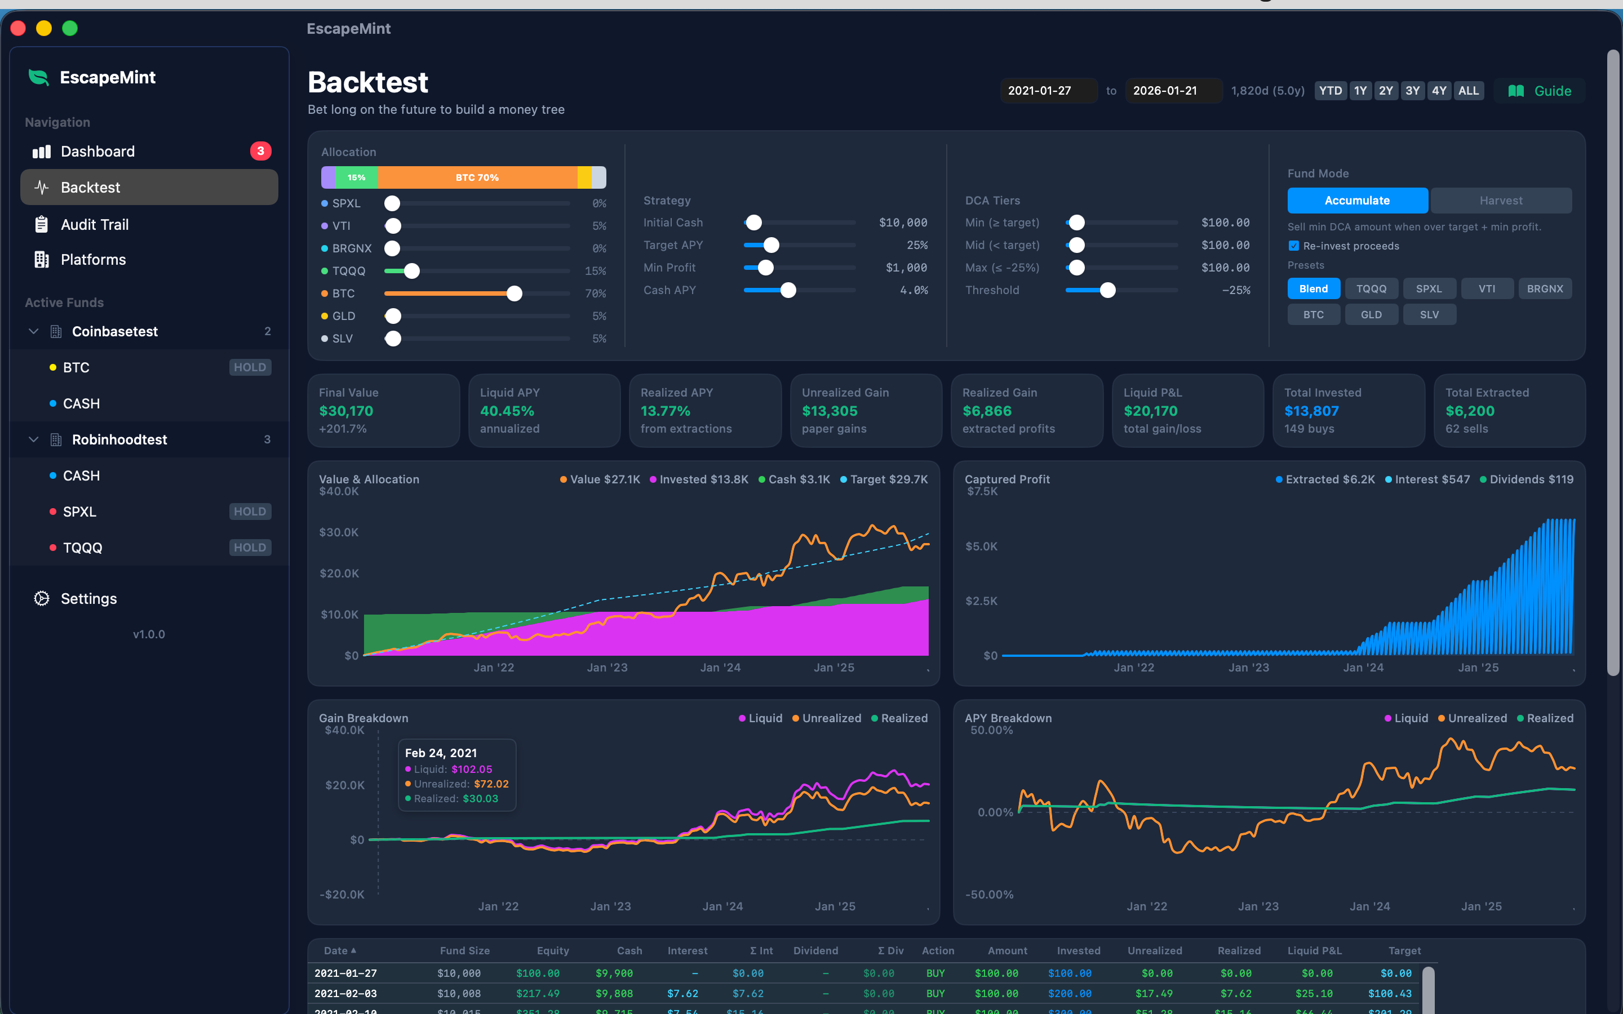The image size is (1623, 1014).
Task: Click red dot beside TQQQ fund
Action: [53, 548]
